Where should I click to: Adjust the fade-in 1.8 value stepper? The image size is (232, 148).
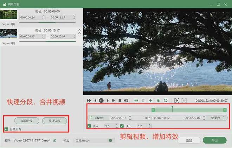[x=117, y=126]
